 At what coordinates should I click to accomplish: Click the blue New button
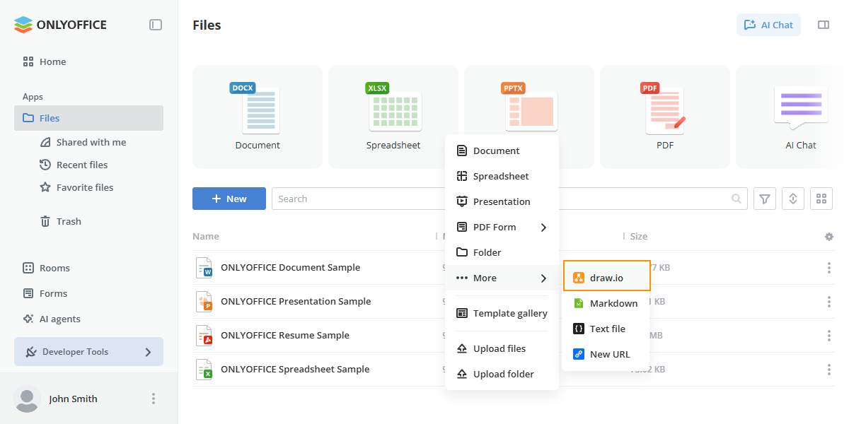tap(229, 199)
